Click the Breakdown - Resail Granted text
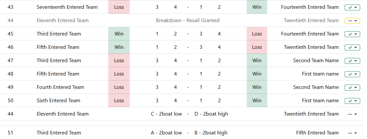This screenshot has height=139, width=367. (x=188, y=21)
